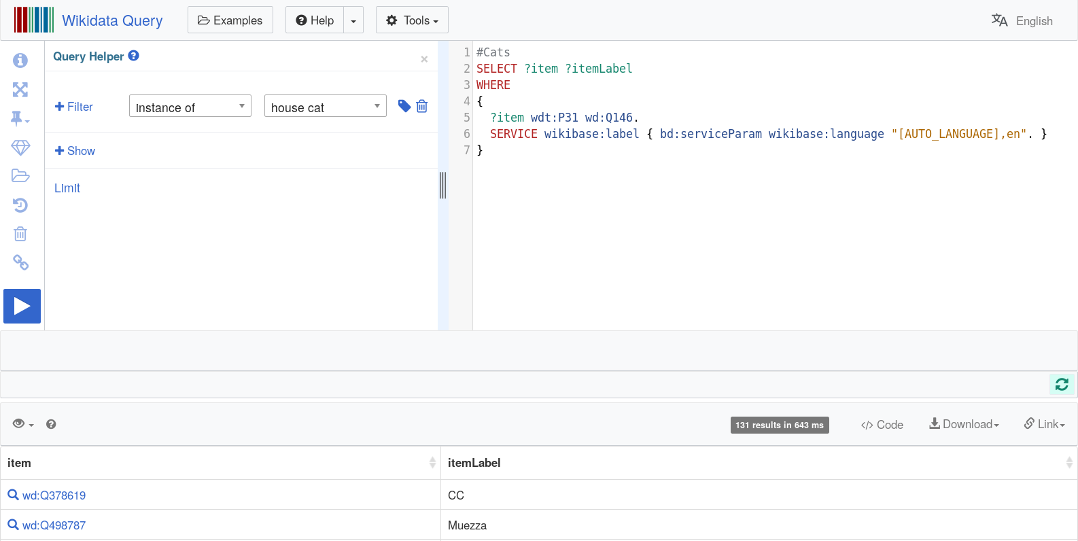Screen dimensions: 1078x541
Task: Click in the SPARQL editor line 5
Action: [564, 118]
